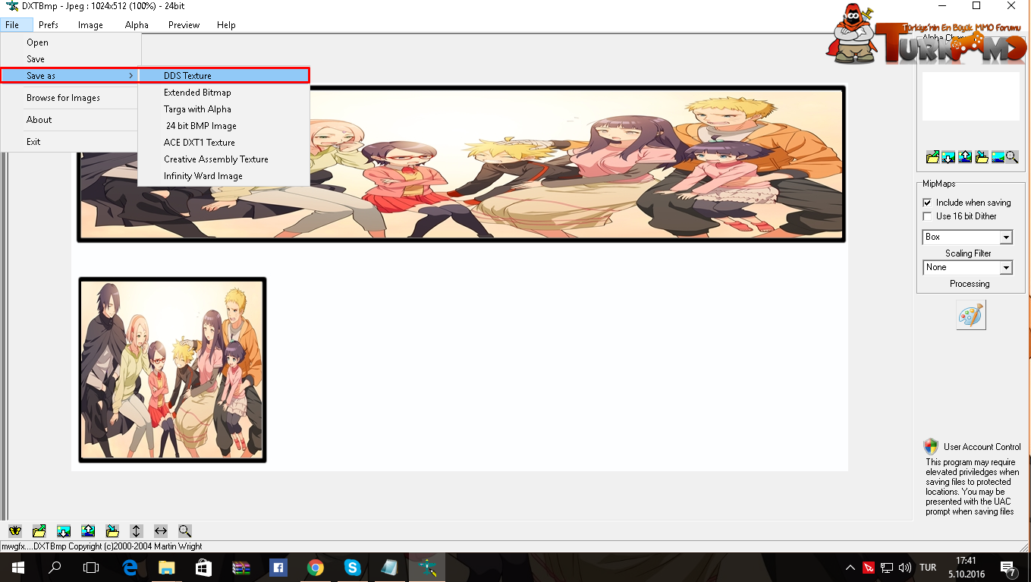Click the magnifier icon in bottom toolbar
Image resolution: width=1031 pixels, height=582 pixels.
click(x=185, y=531)
